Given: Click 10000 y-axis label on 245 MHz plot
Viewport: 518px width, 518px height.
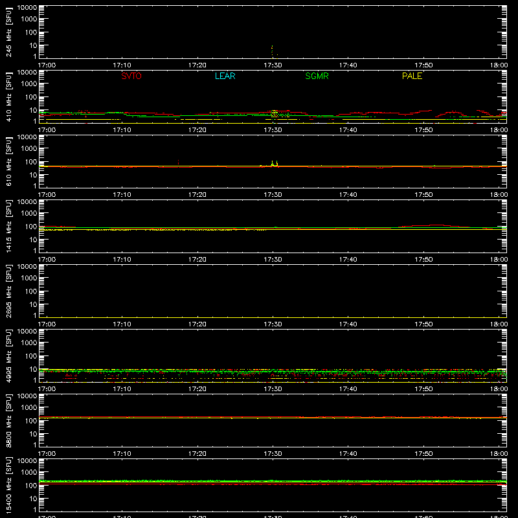Looking at the screenshot, I should click(x=27, y=8).
